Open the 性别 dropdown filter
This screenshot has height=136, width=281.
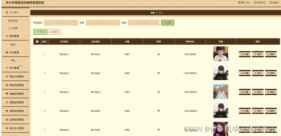coord(143,23)
